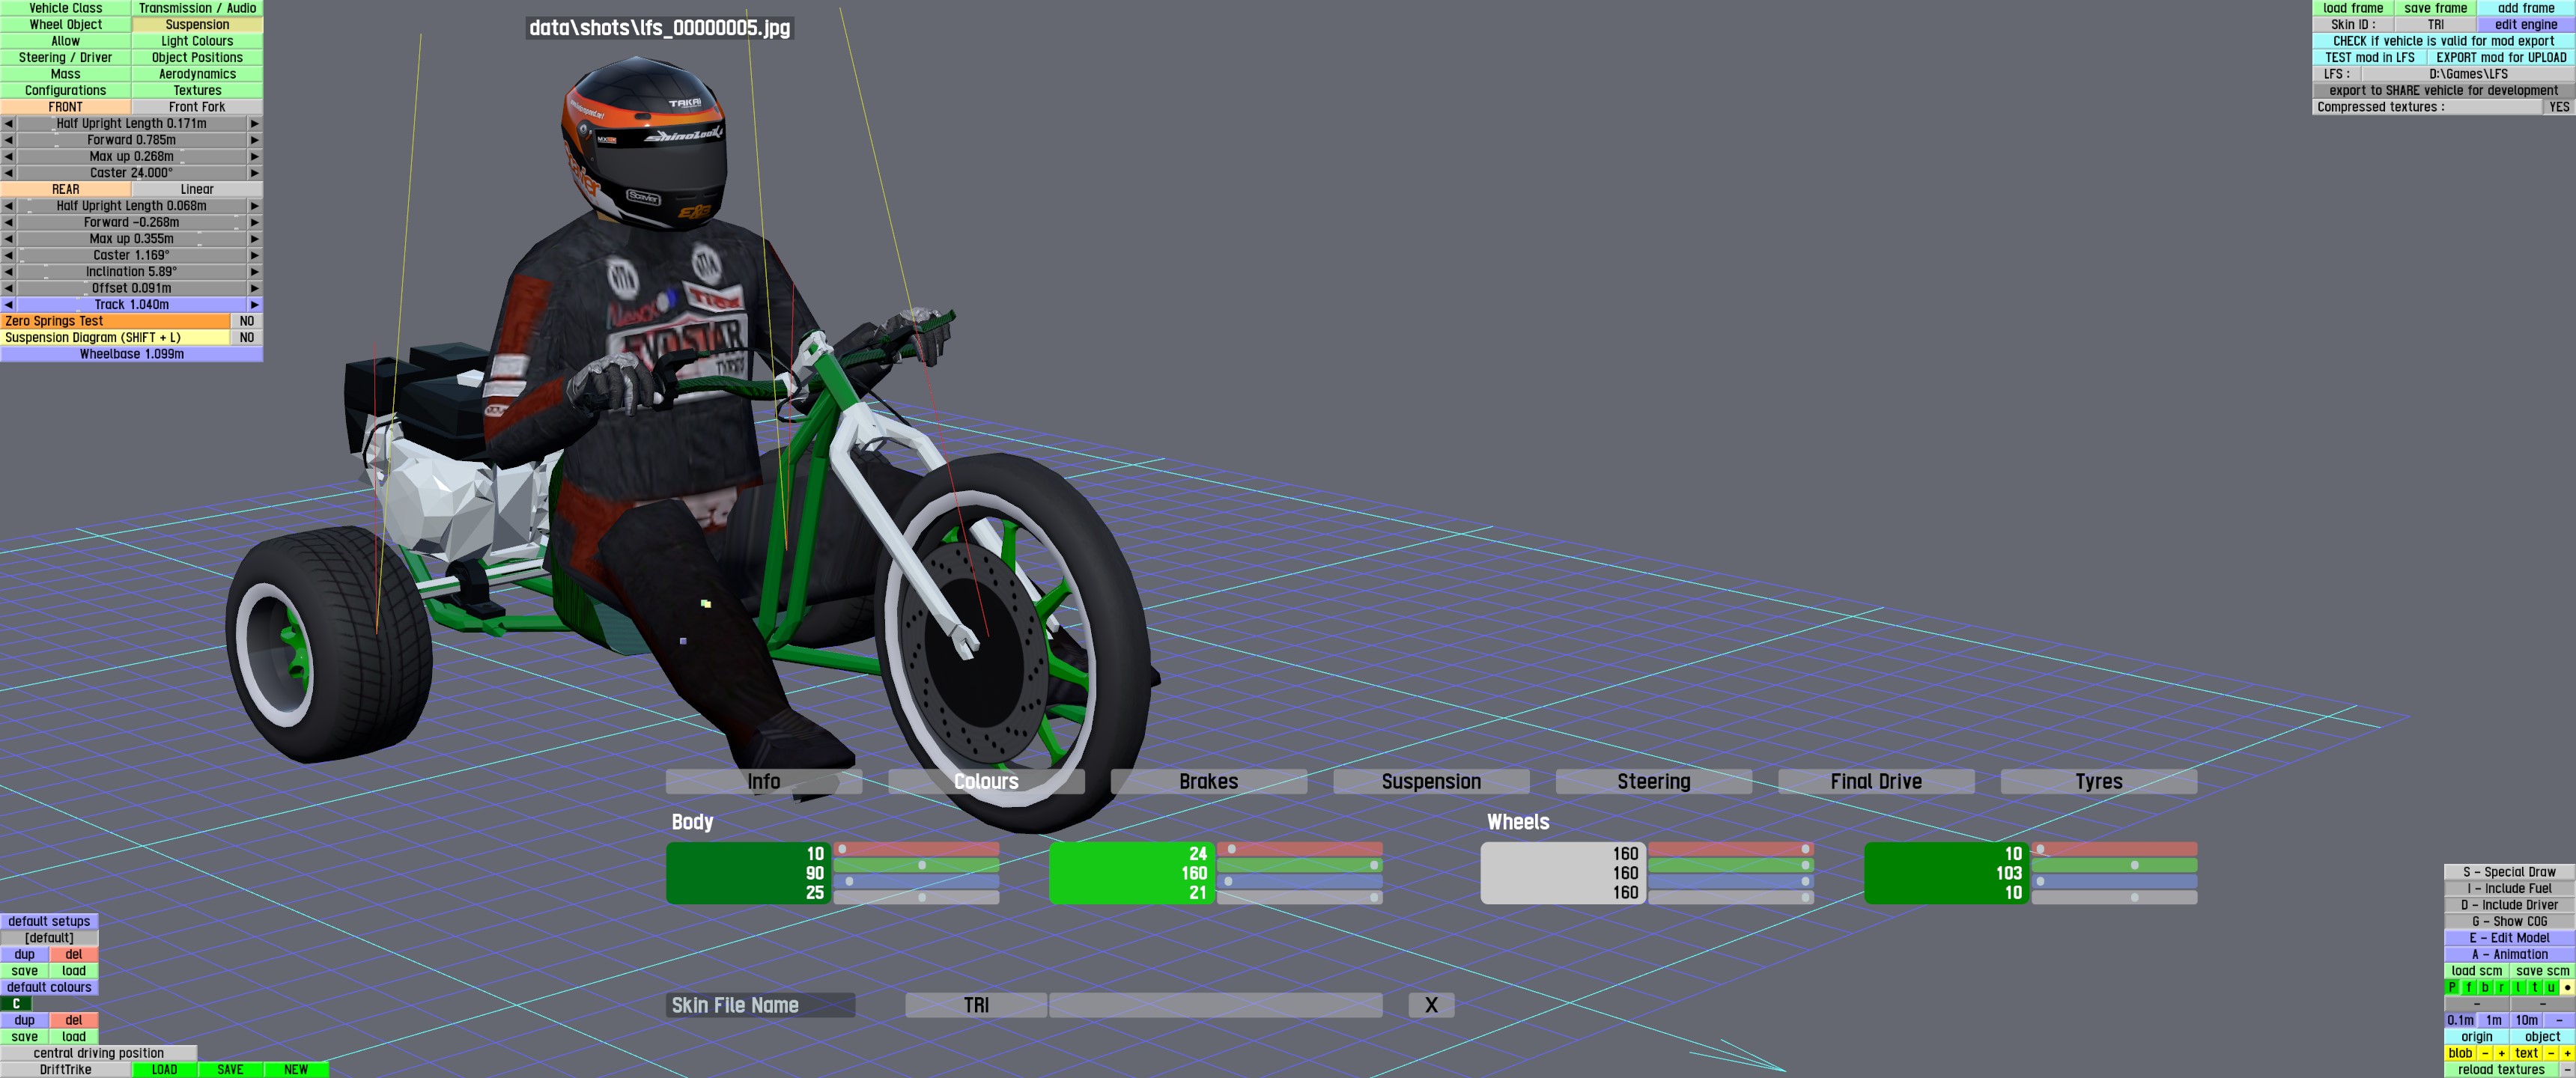The width and height of the screenshot is (2576, 1078).
Task: Select the P (perspective) view button
Action: (x=2452, y=987)
